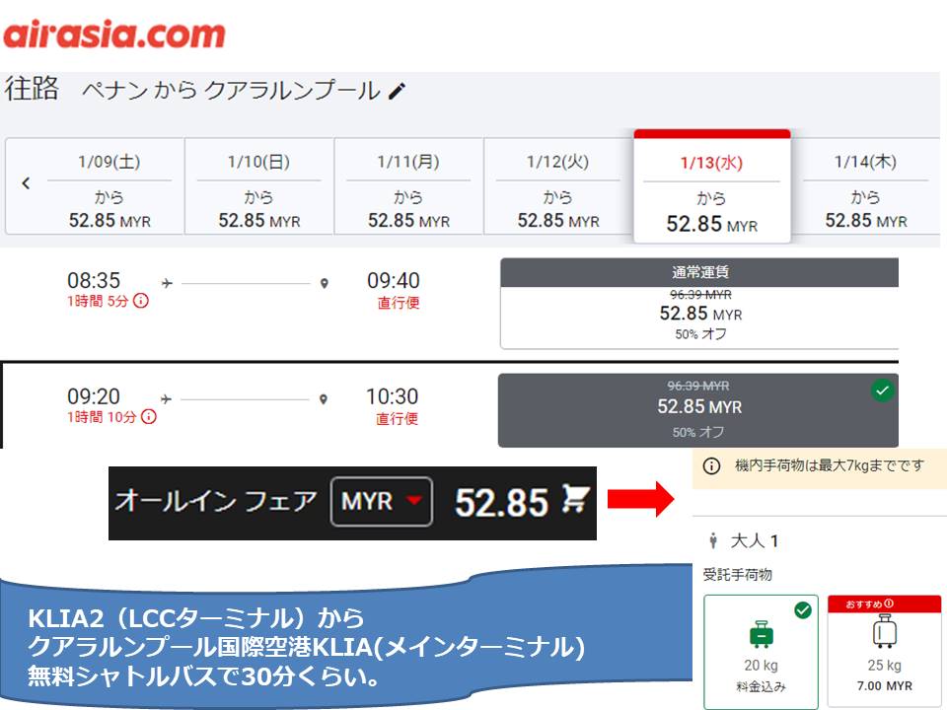The width and height of the screenshot is (947, 710).
Task: Click the 受託手荷物 heading
Action: [x=738, y=575]
